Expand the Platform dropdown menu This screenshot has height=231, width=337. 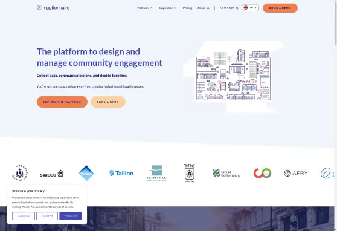tap(144, 8)
